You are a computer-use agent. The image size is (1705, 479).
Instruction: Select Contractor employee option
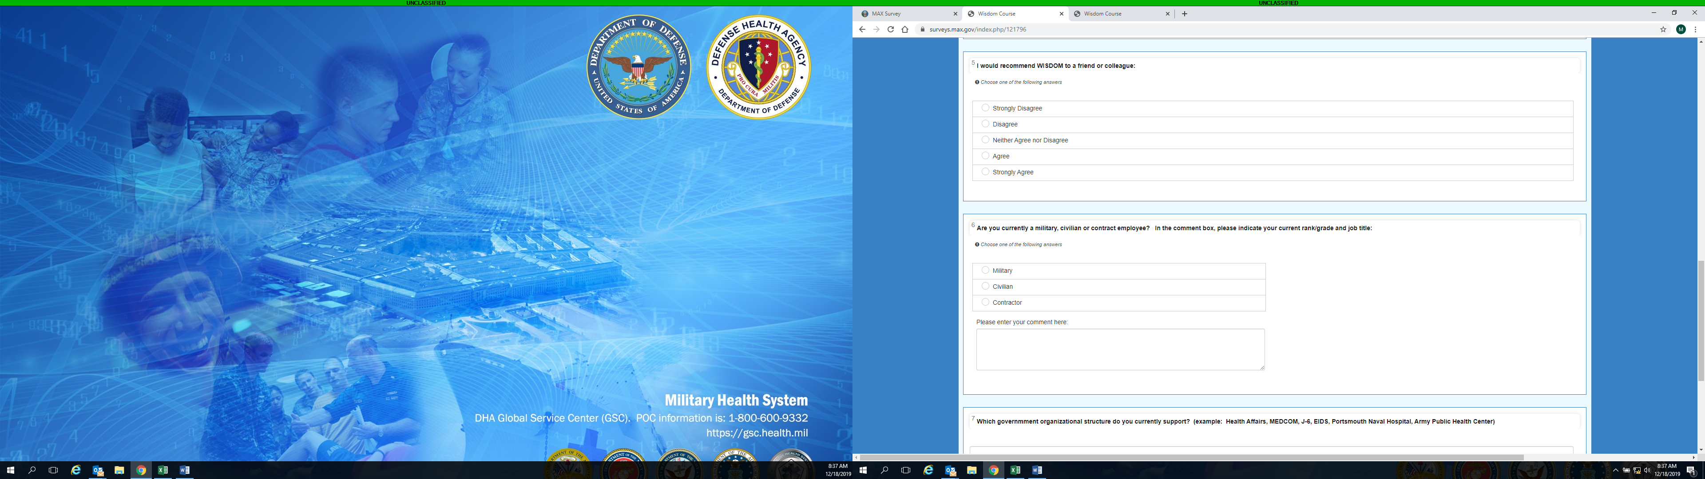coord(986,302)
